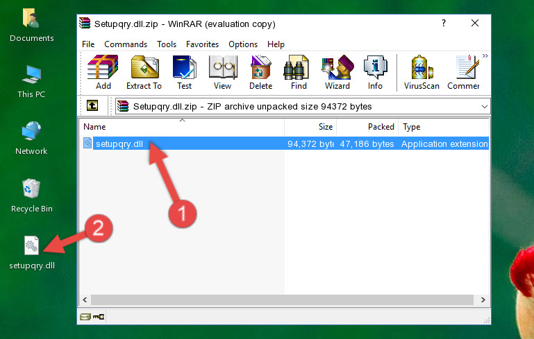This screenshot has width=534, height=339.
Task: Click the horizontal scrollbar track
Action: (282, 300)
